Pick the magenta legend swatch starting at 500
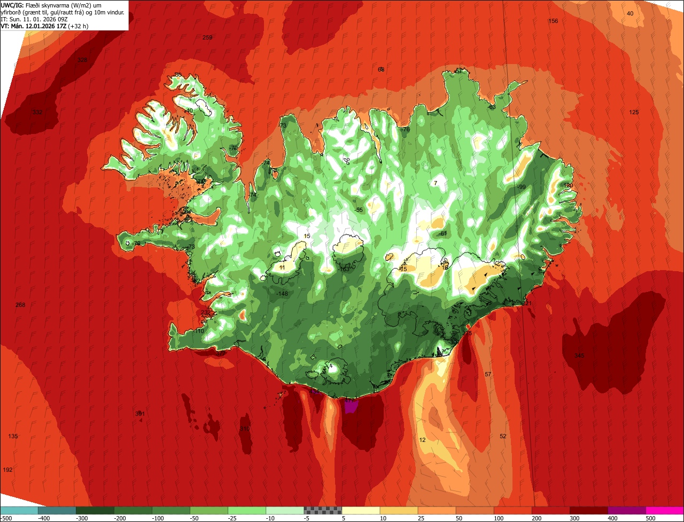 (665, 510)
